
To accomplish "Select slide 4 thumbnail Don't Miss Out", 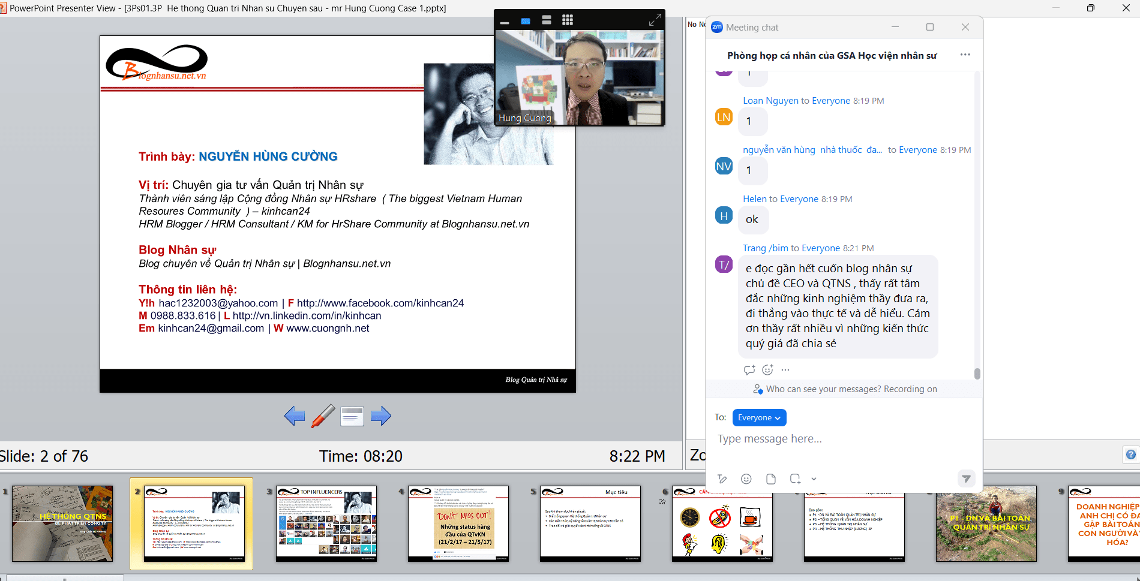I will [458, 523].
